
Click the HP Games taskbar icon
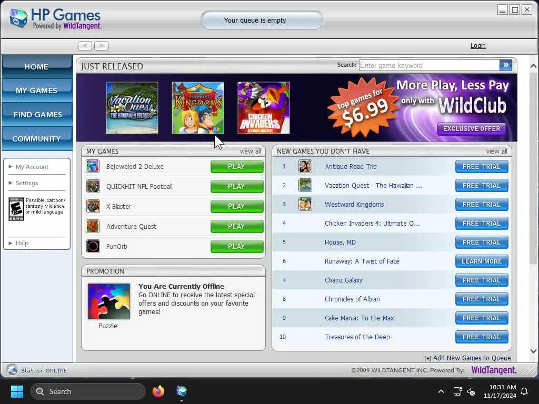click(x=181, y=391)
